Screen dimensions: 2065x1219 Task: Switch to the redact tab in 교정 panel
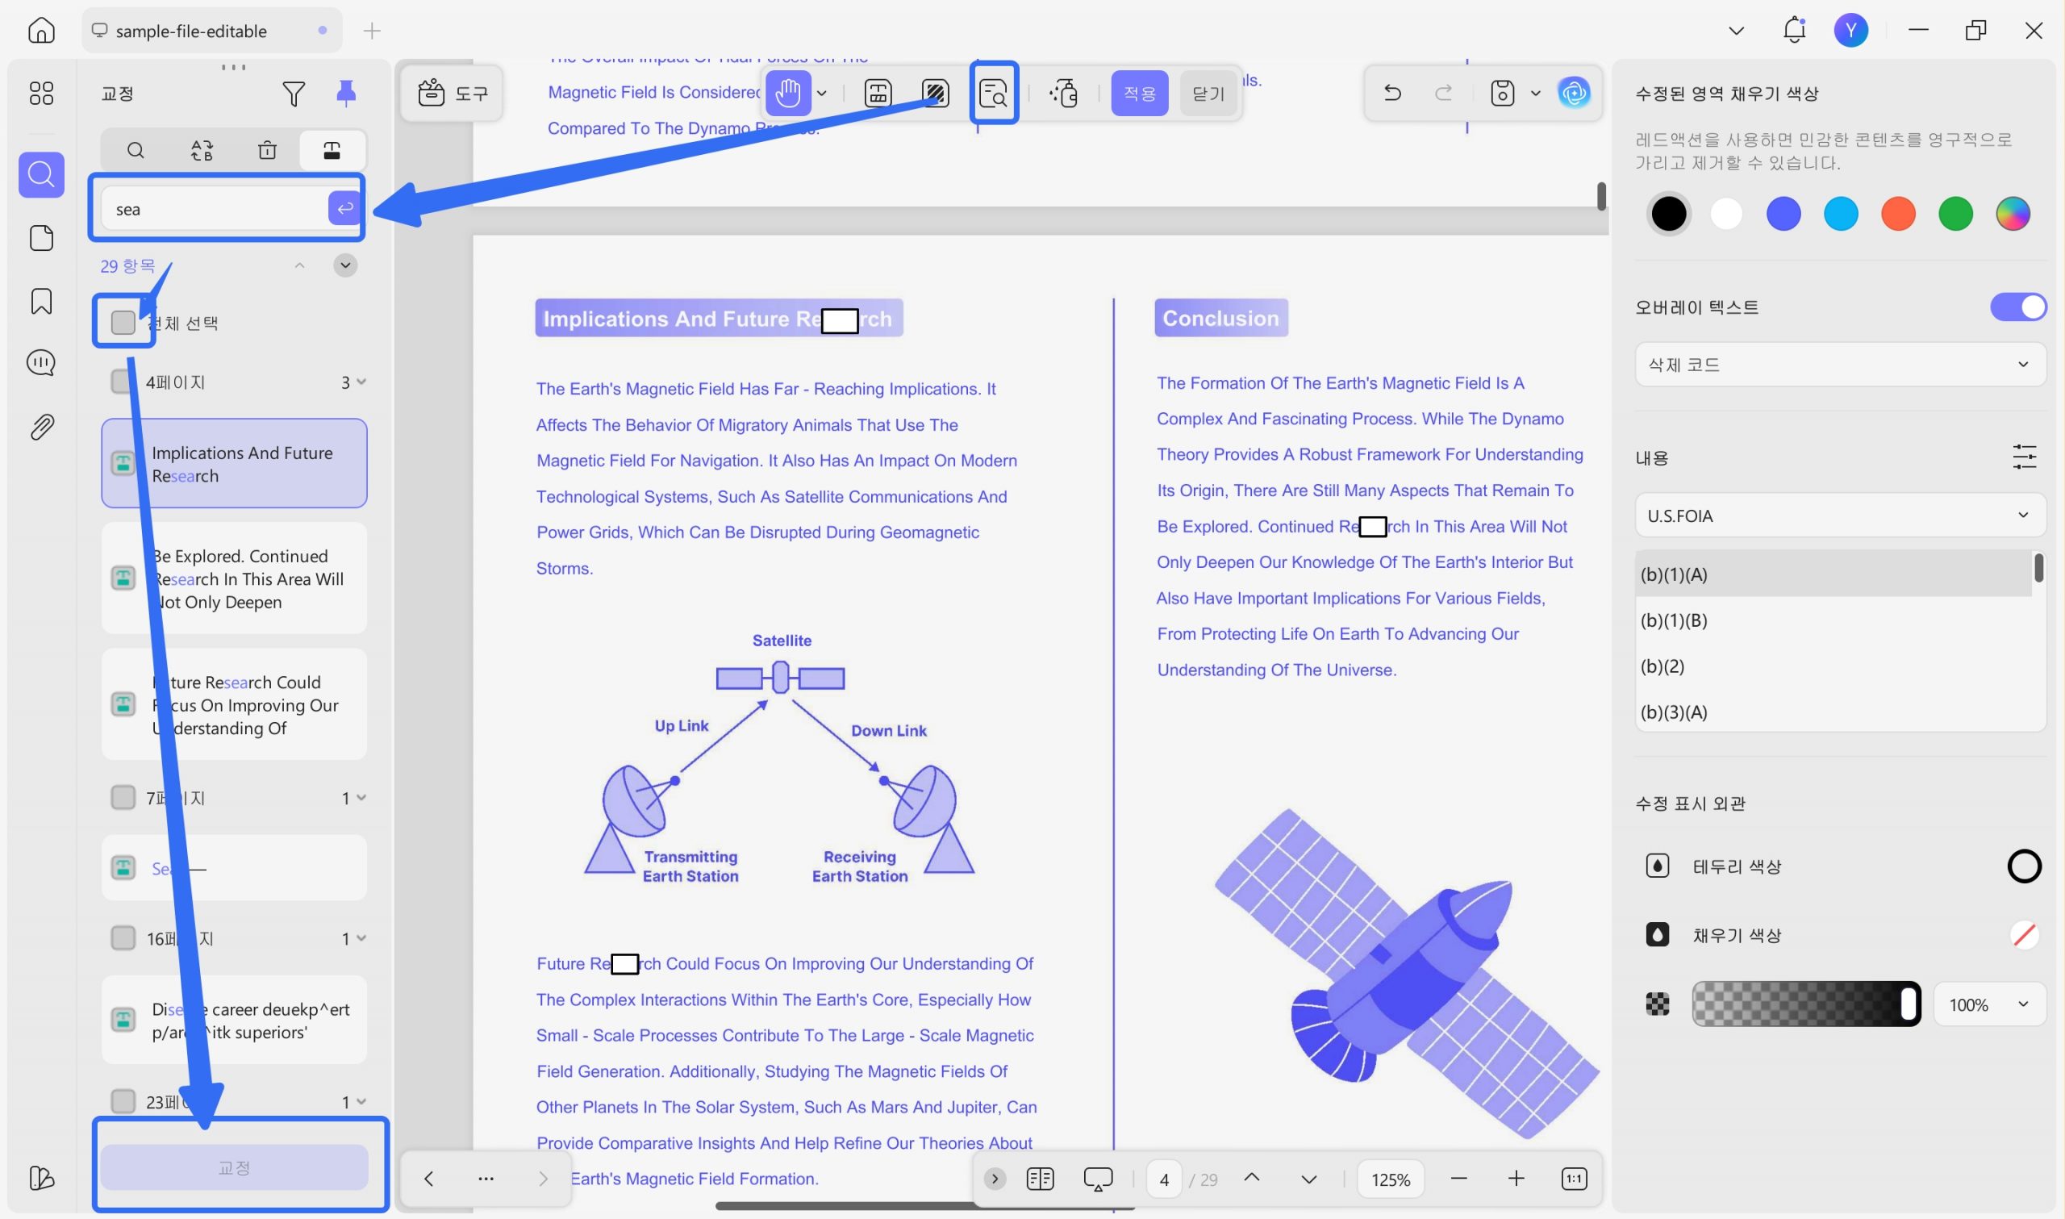[x=332, y=150]
